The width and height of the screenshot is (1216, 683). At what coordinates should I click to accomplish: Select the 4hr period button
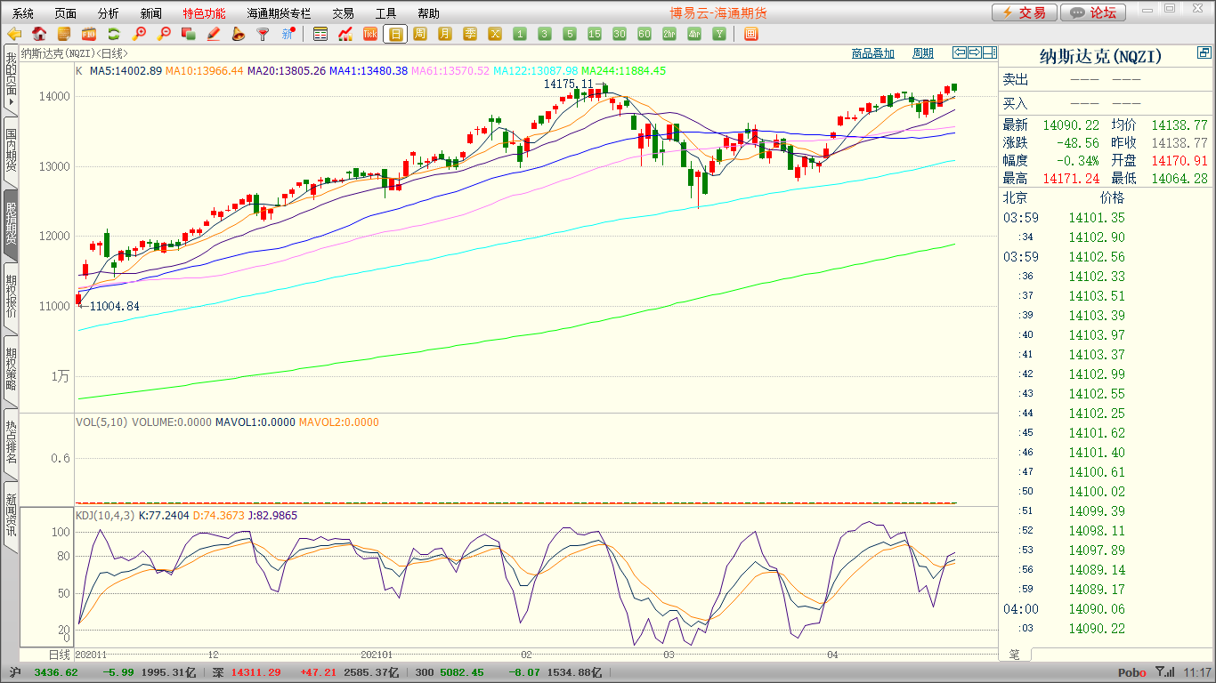[x=694, y=34]
